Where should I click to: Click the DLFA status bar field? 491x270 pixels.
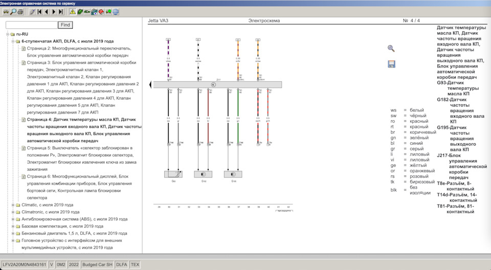coord(122,265)
